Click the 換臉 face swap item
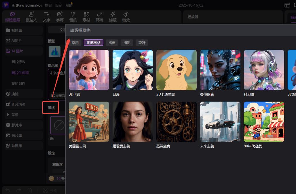The image size is (296, 194). tap(15, 94)
